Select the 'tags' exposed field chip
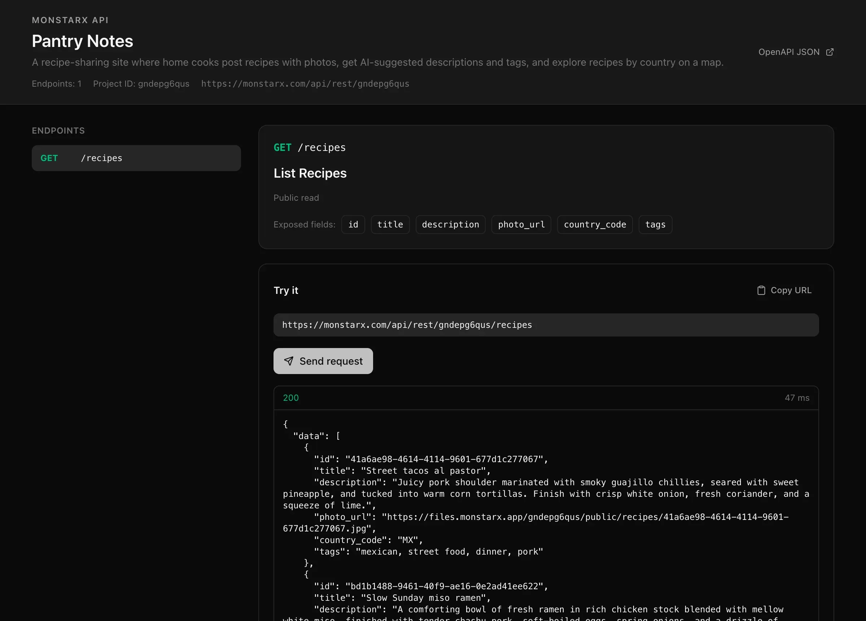This screenshot has height=621, width=866. [x=655, y=224]
